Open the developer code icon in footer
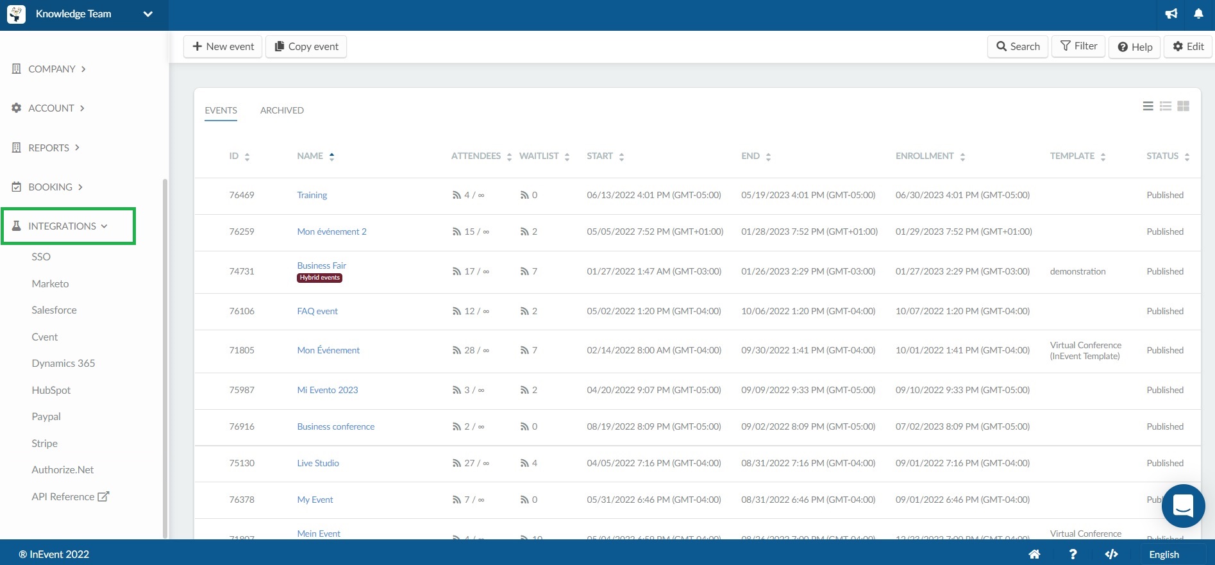 (x=1112, y=554)
